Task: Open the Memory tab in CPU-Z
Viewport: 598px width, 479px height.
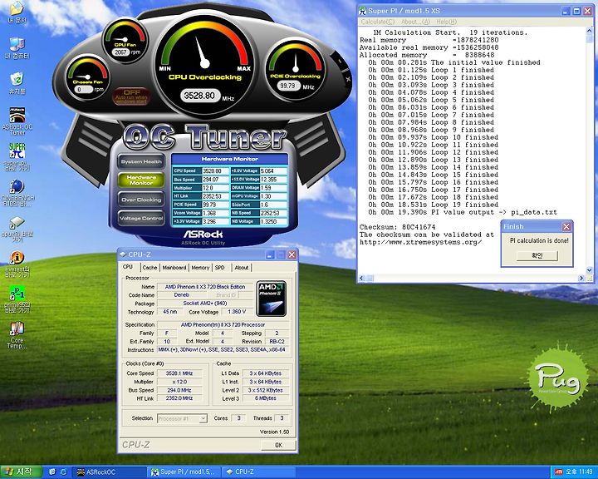Action: pyautogui.click(x=200, y=268)
